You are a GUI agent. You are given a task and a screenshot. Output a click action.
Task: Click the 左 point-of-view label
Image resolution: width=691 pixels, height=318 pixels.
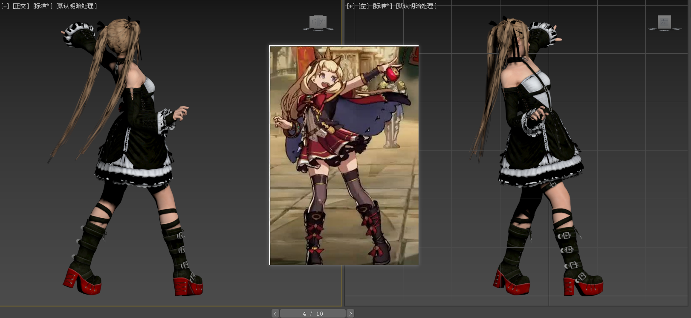point(363,6)
